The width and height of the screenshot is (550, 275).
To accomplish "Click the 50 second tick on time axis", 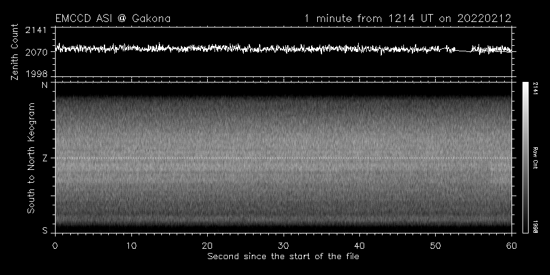I will point(436,245).
